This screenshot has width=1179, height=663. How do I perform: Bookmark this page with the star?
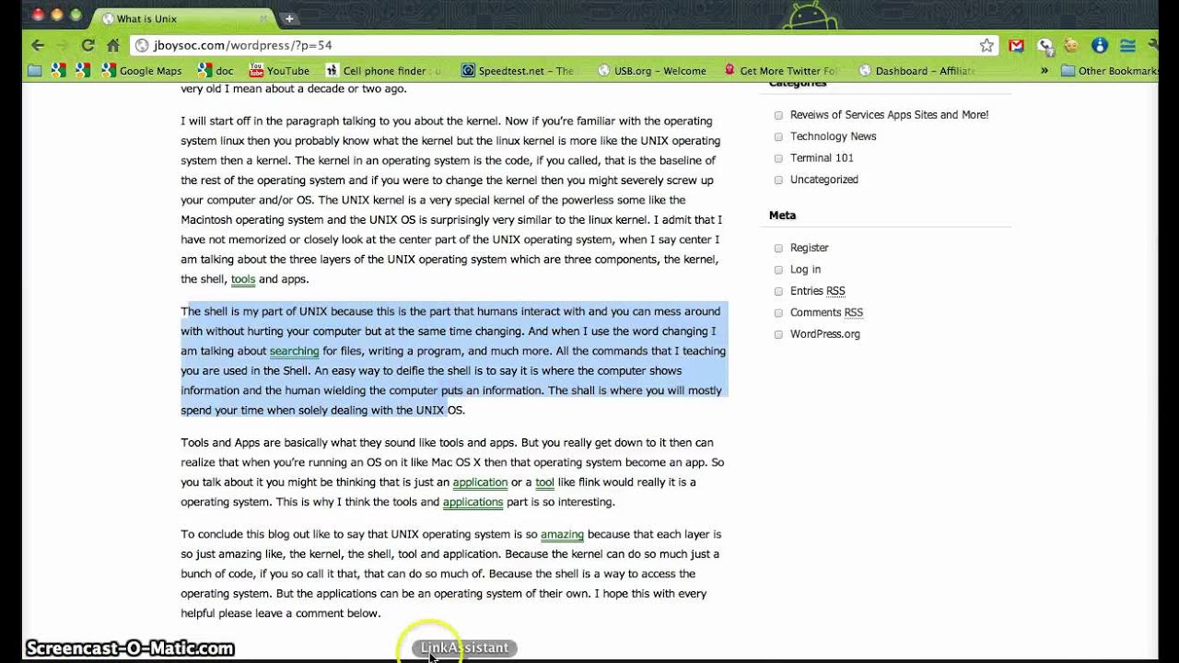pos(986,45)
